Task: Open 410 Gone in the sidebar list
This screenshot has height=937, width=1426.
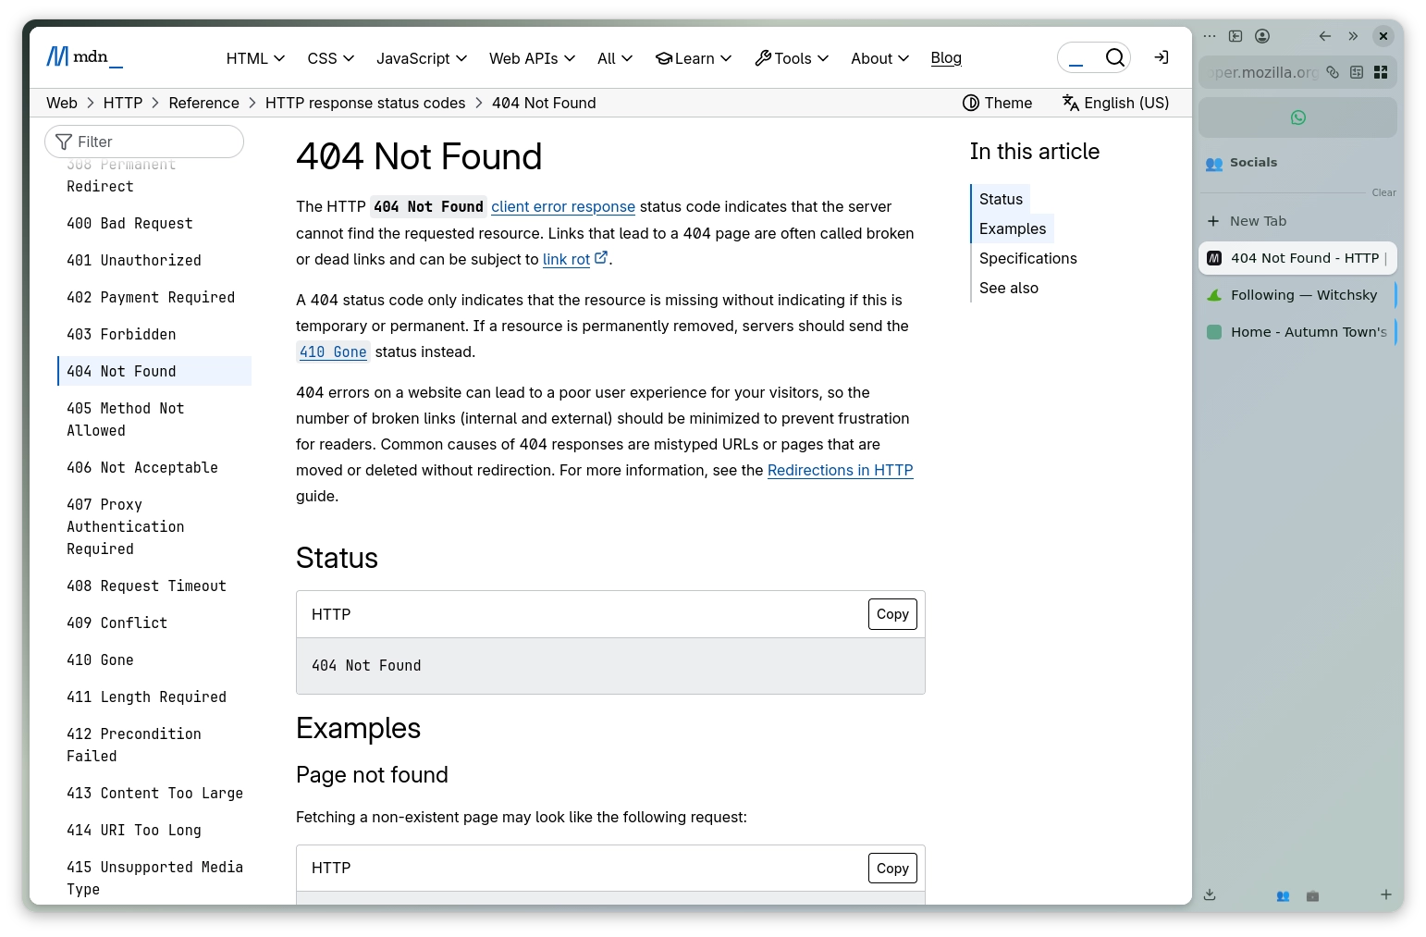Action: (x=100, y=660)
